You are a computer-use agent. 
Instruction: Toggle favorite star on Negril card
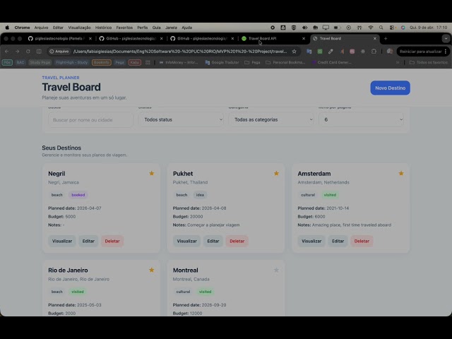pos(152,173)
